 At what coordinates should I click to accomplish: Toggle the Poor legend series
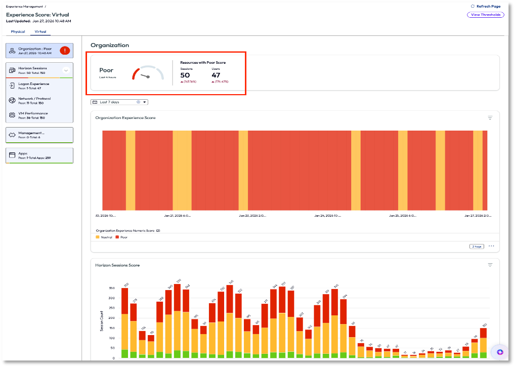point(121,237)
